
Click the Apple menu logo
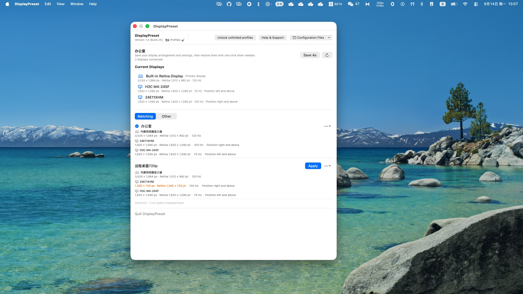(7, 4)
